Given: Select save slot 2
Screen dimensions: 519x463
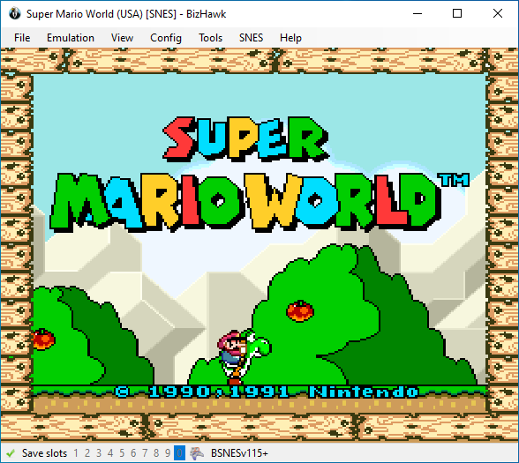Looking at the screenshot, I should pyautogui.click(x=87, y=452).
